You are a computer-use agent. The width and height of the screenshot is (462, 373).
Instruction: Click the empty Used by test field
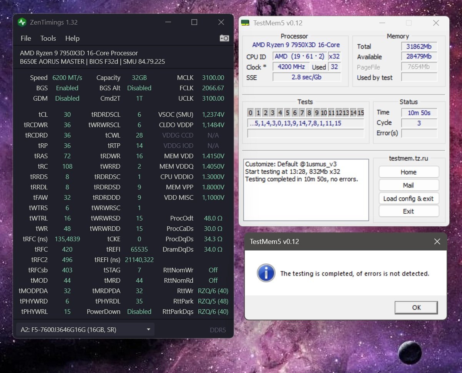[x=419, y=77]
